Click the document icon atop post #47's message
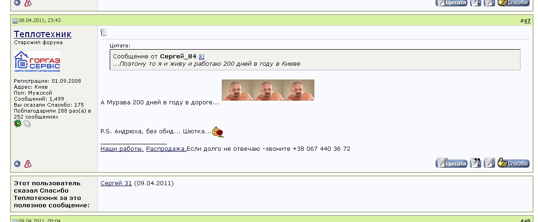This screenshot has width=538, height=222. [104, 32]
